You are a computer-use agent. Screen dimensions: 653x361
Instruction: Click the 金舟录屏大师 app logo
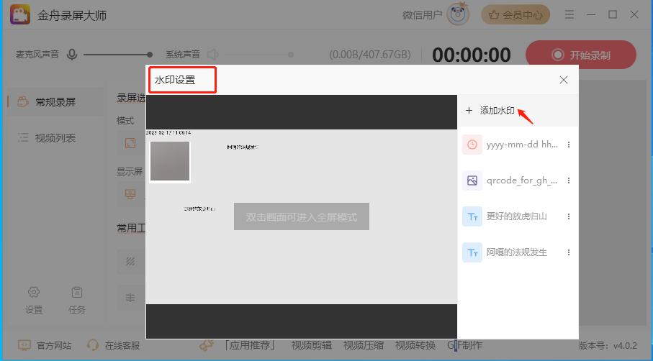20,15
